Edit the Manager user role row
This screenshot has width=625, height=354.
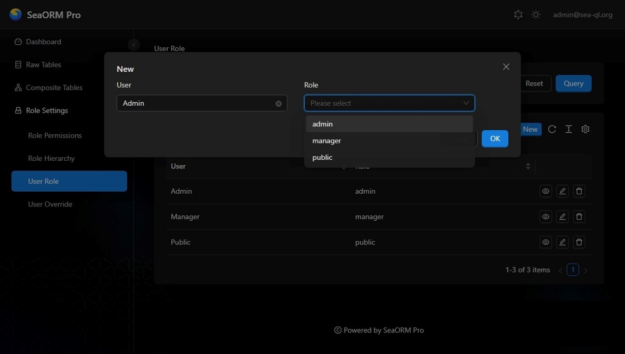point(562,217)
